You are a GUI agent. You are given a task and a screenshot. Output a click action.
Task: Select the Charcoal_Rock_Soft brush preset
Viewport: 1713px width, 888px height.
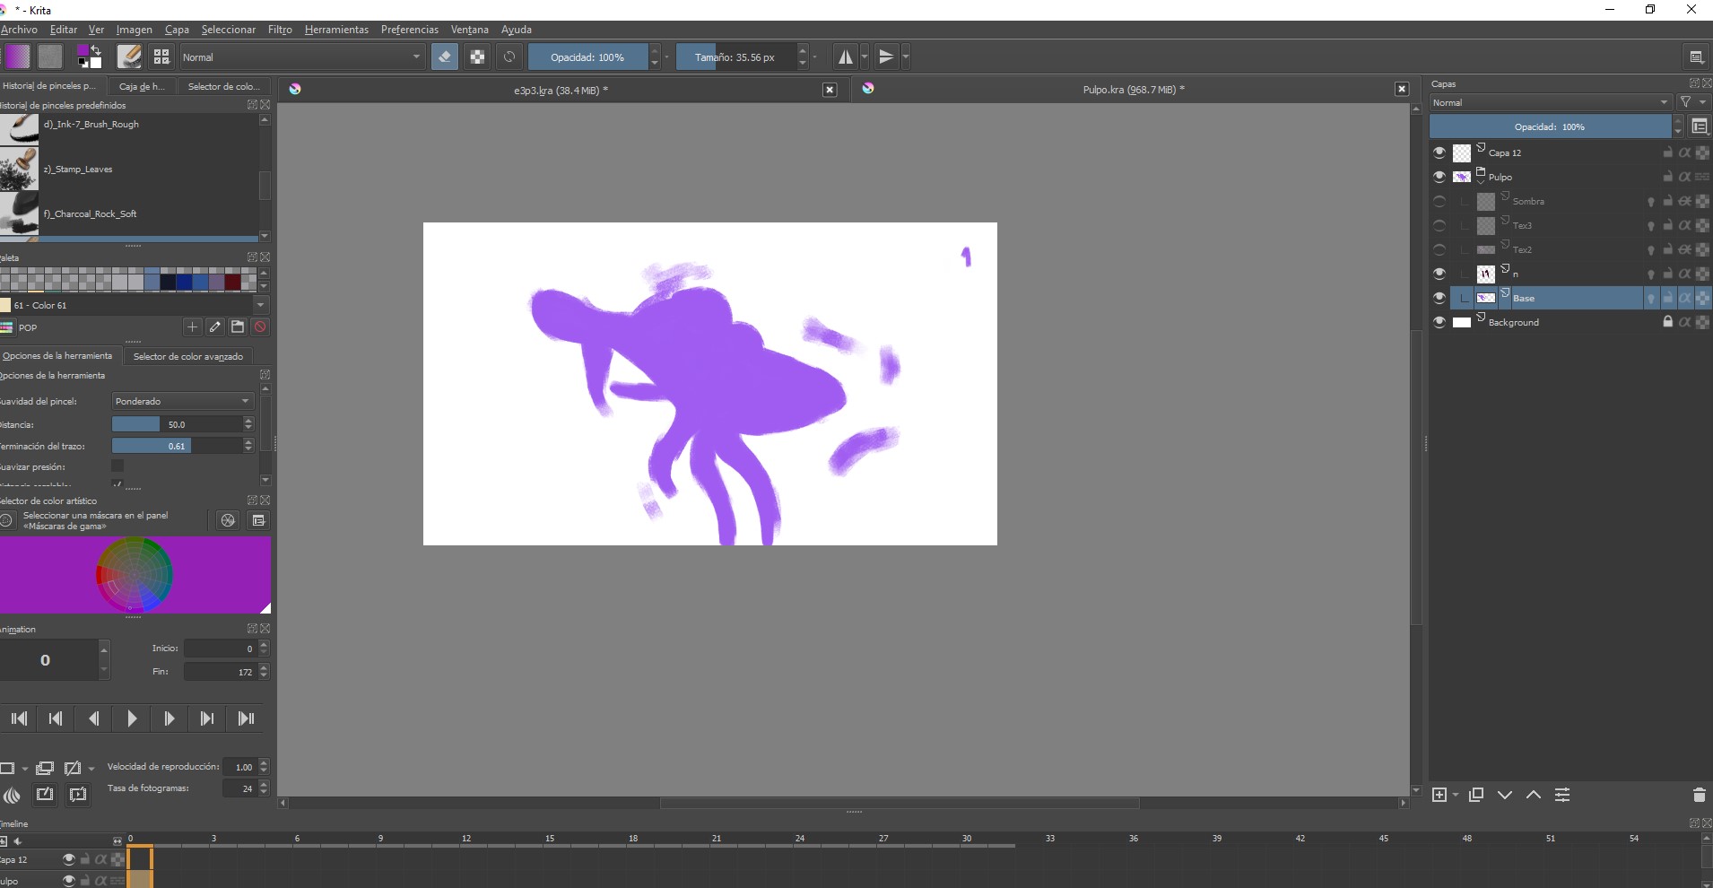tap(130, 213)
